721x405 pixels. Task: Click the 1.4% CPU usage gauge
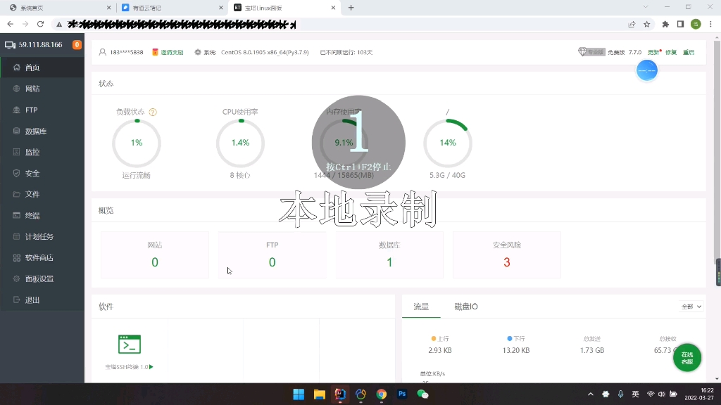pyautogui.click(x=241, y=143)
